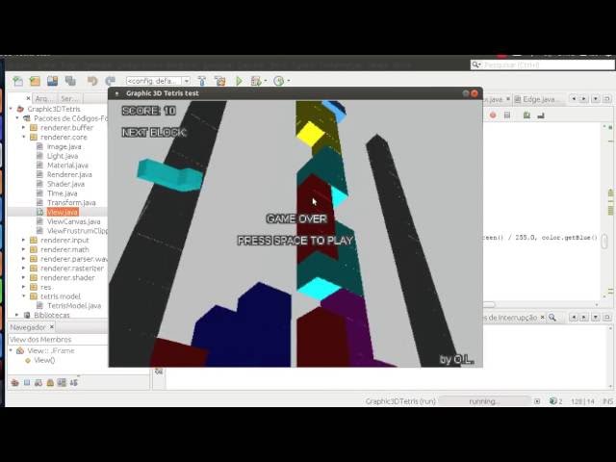Select Material.java in project tree

[x=67, y=166]
